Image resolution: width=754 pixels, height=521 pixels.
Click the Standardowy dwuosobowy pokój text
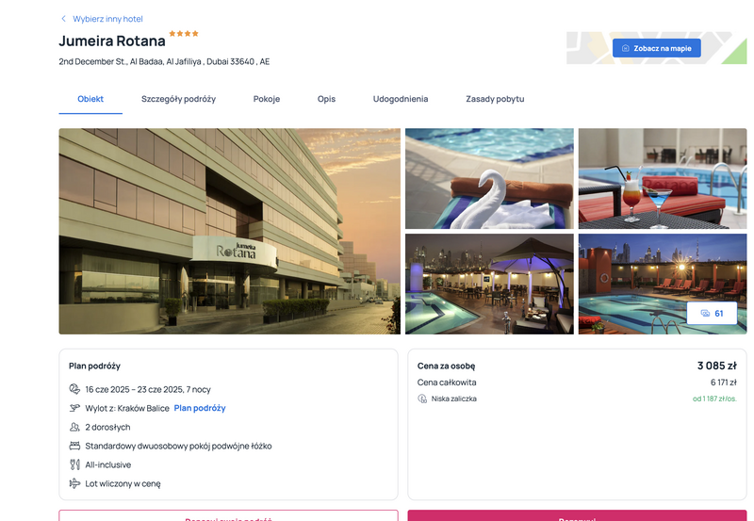pos(178,446)
